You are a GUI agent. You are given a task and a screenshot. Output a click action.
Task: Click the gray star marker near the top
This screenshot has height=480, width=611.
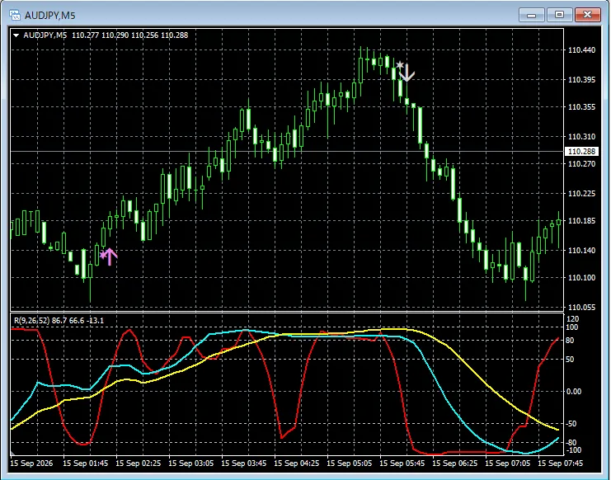coord(399,64)
